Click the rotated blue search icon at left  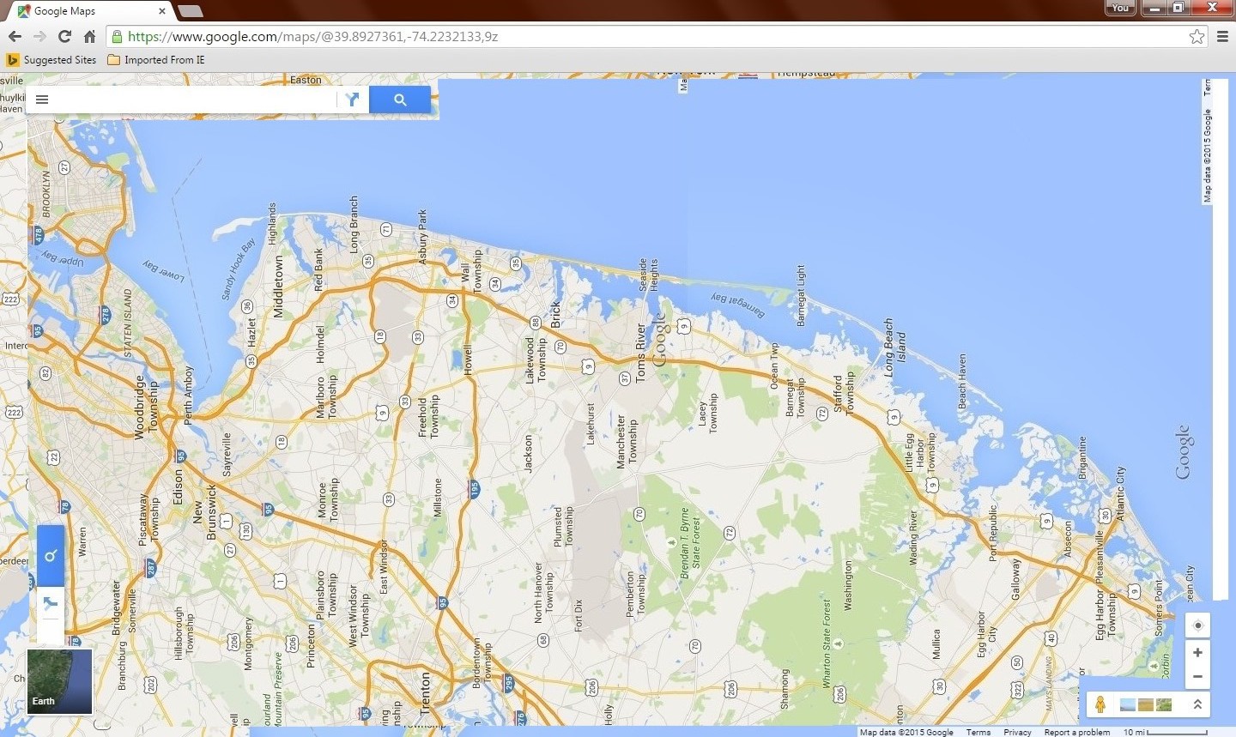[51, 556]
